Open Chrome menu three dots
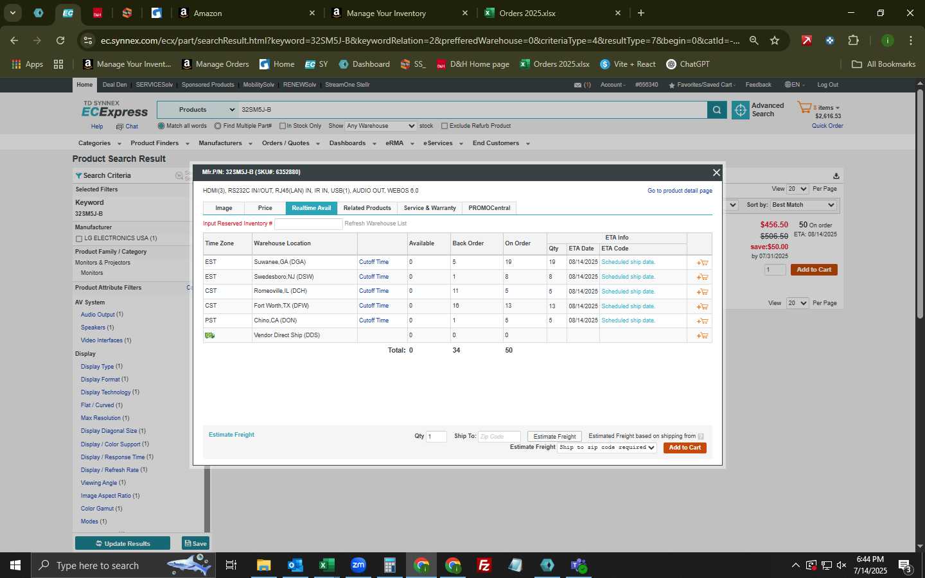The width and height of the screenshot is (925, 578). coord(911,40)
